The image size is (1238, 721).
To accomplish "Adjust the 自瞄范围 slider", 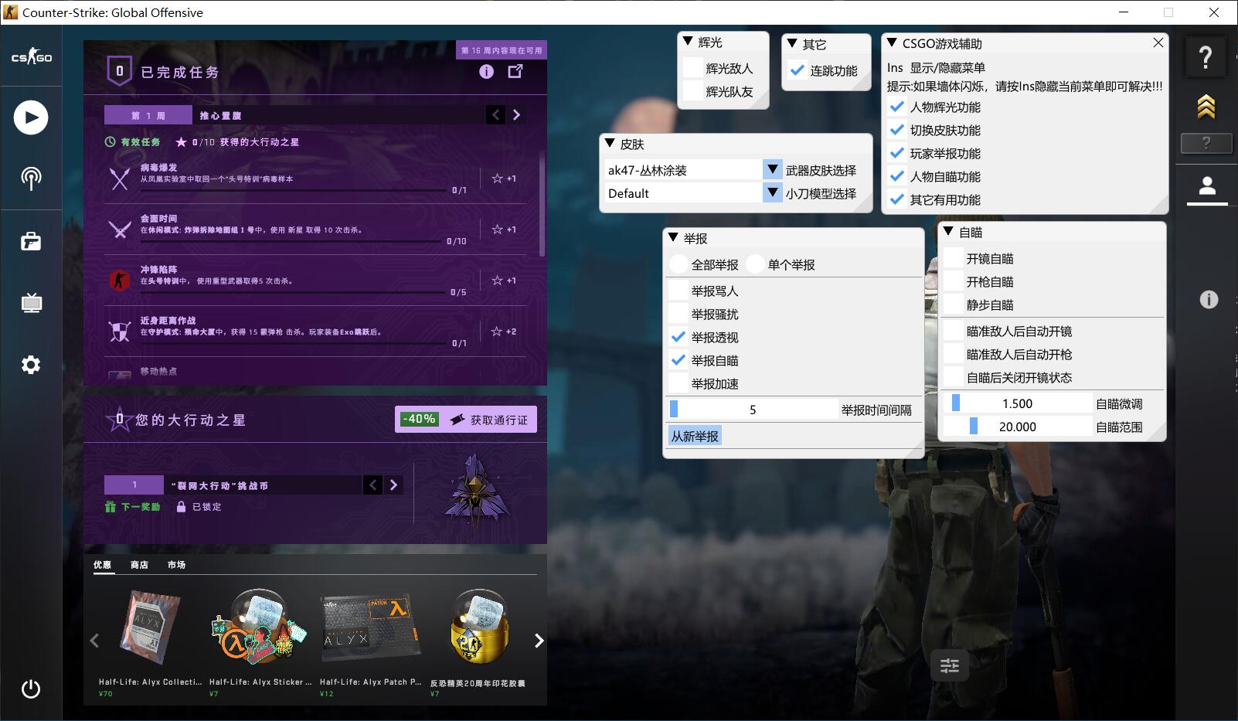I will [x=1018, y=427].
